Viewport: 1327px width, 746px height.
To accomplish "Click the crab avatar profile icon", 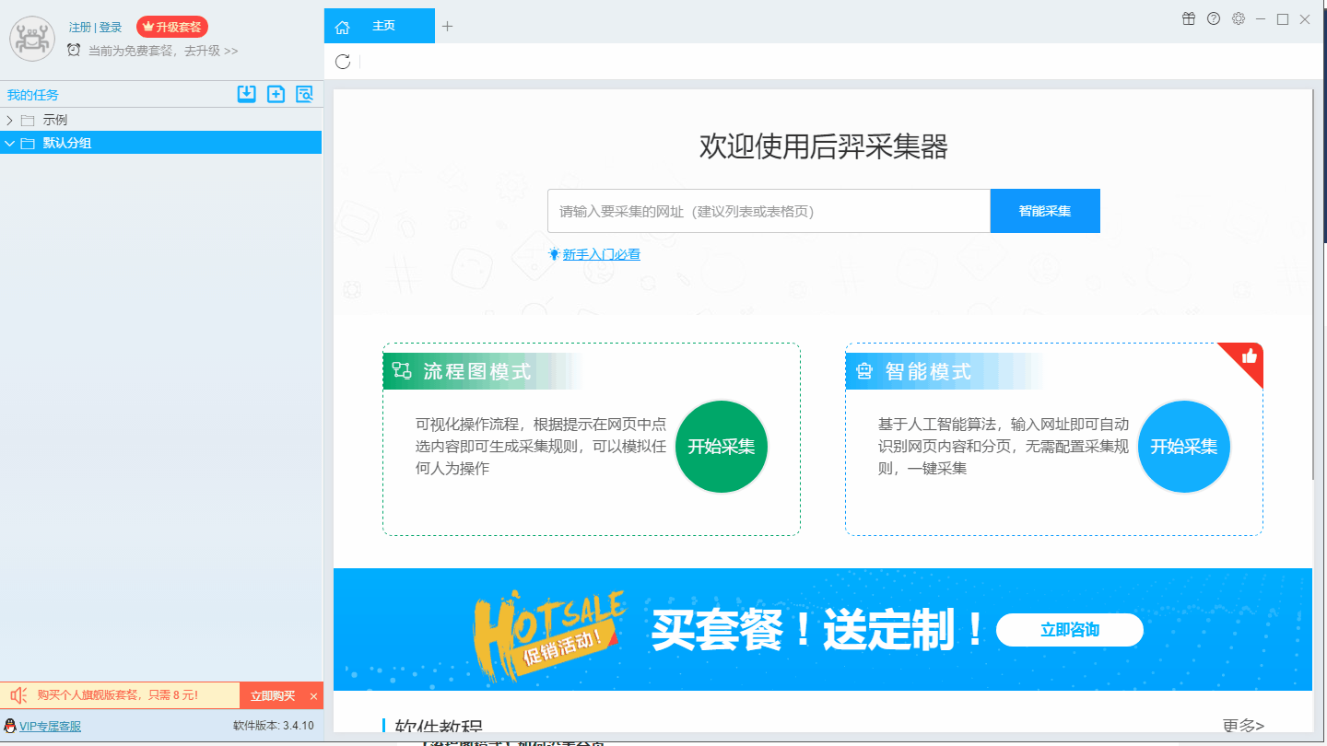I will click(x=32, y=39).
